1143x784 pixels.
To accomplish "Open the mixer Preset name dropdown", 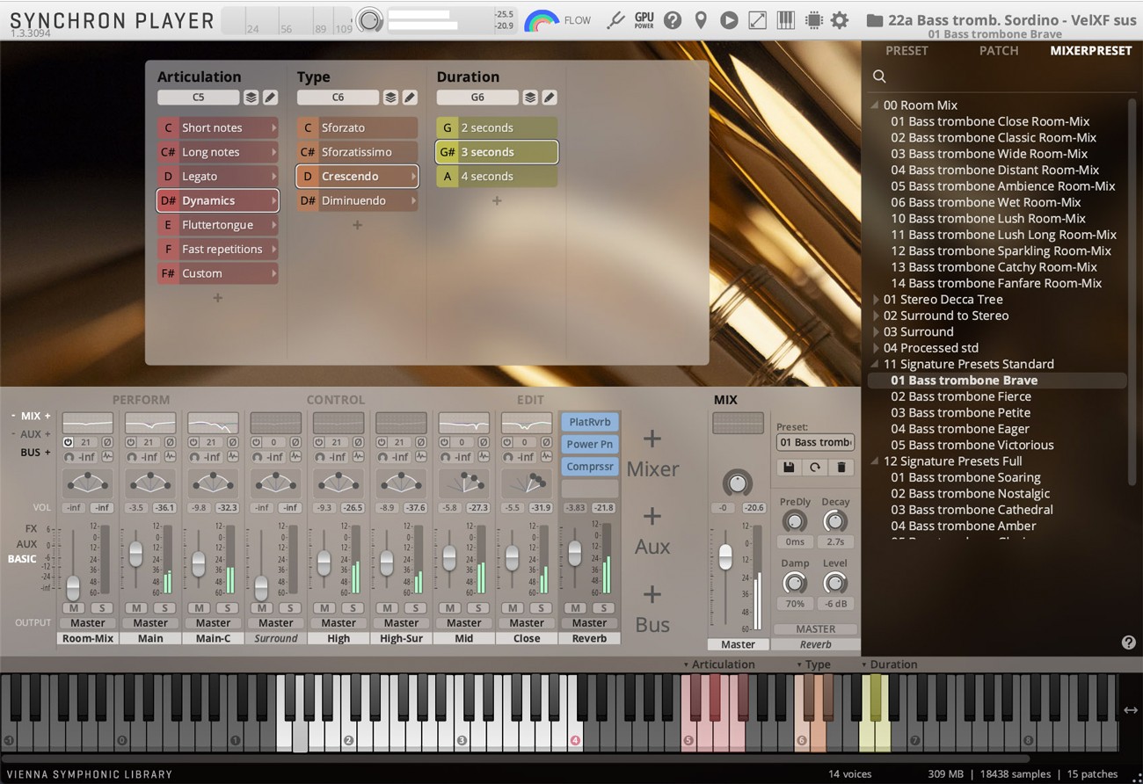I will click(x=815, y=442).
